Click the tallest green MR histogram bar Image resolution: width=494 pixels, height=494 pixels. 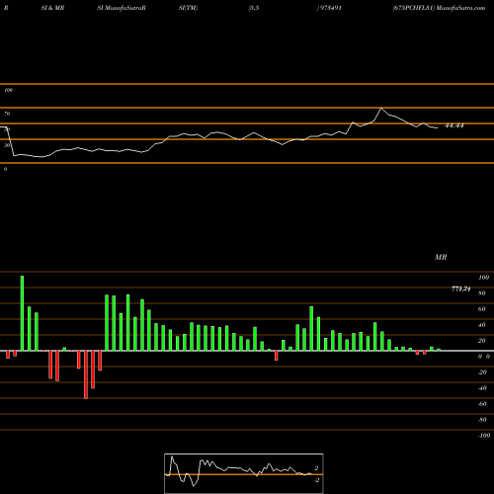(22, 313)
